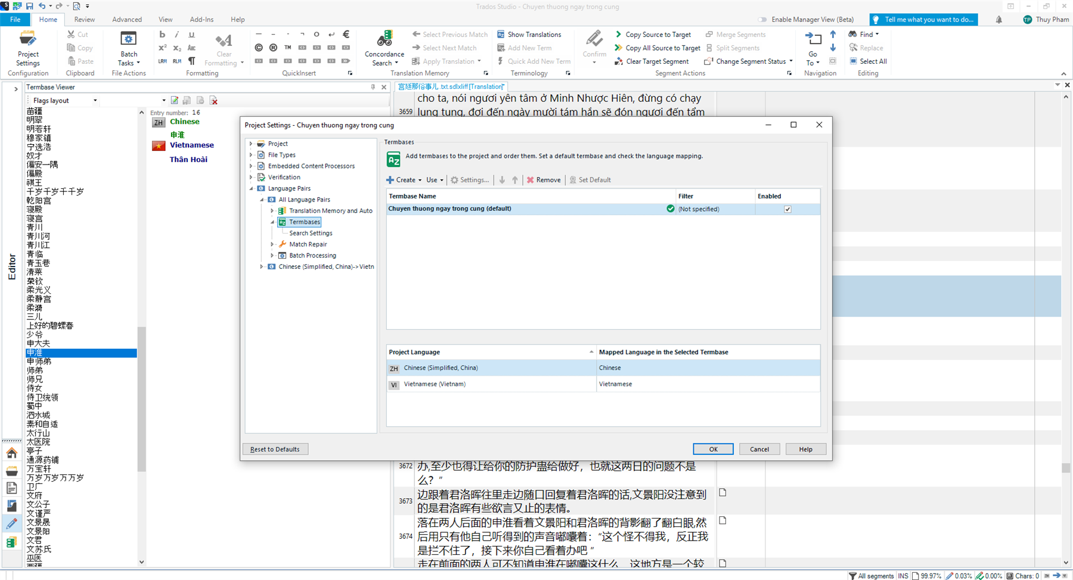Select term 申大夫 in the termbase list
This screenshot has height=580, width=1073.
point(39,343)
